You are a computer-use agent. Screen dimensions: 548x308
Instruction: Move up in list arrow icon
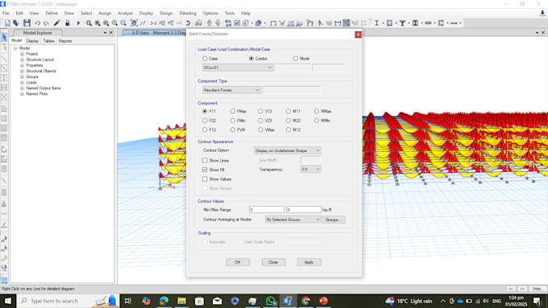(x=210, y=23)
